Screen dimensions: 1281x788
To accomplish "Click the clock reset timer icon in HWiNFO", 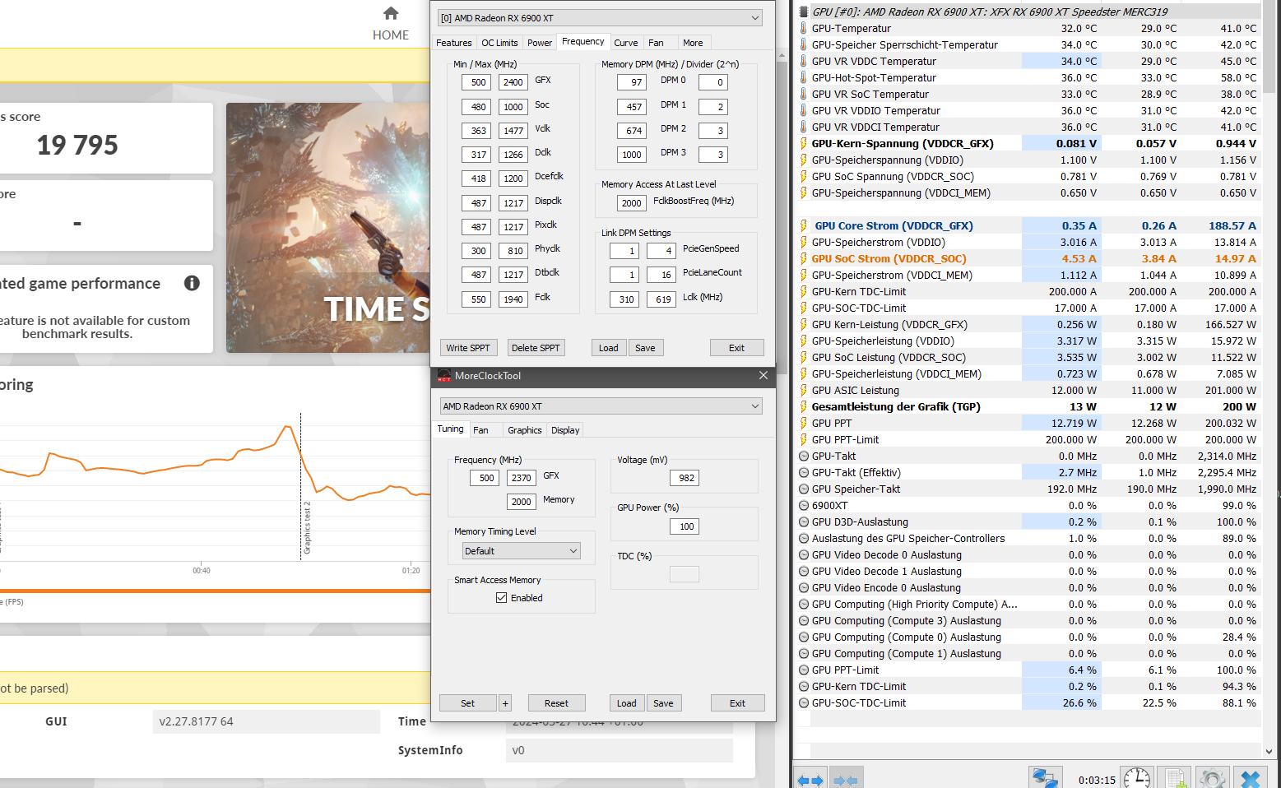I will tap(1137, 778).
